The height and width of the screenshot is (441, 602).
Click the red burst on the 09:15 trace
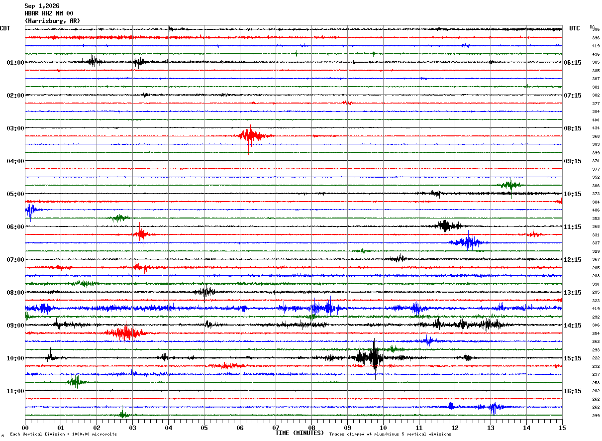126,332
